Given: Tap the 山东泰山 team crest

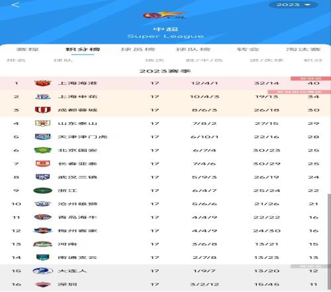Looking at the screenshot, I should coord(43,123).
